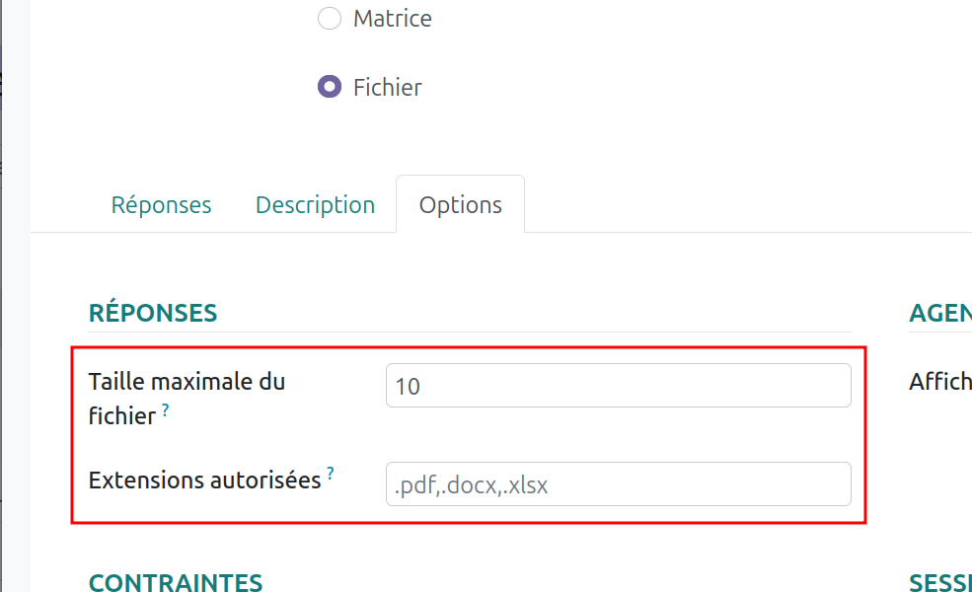Click the cut-off SESS section heading
The height and width of the screenshot is (592, 972).
(939, 581)
